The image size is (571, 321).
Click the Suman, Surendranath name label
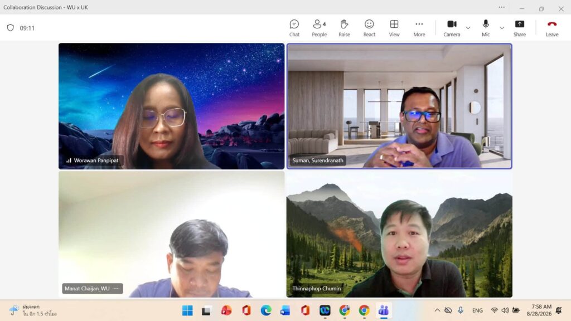coord(317,160)
